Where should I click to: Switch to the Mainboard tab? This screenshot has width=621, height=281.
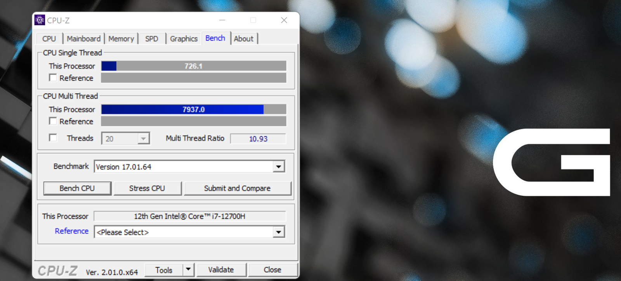pos(83,39)
